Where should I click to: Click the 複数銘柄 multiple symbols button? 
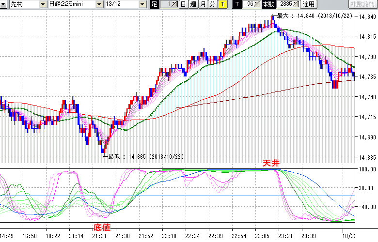coord(363,4)
